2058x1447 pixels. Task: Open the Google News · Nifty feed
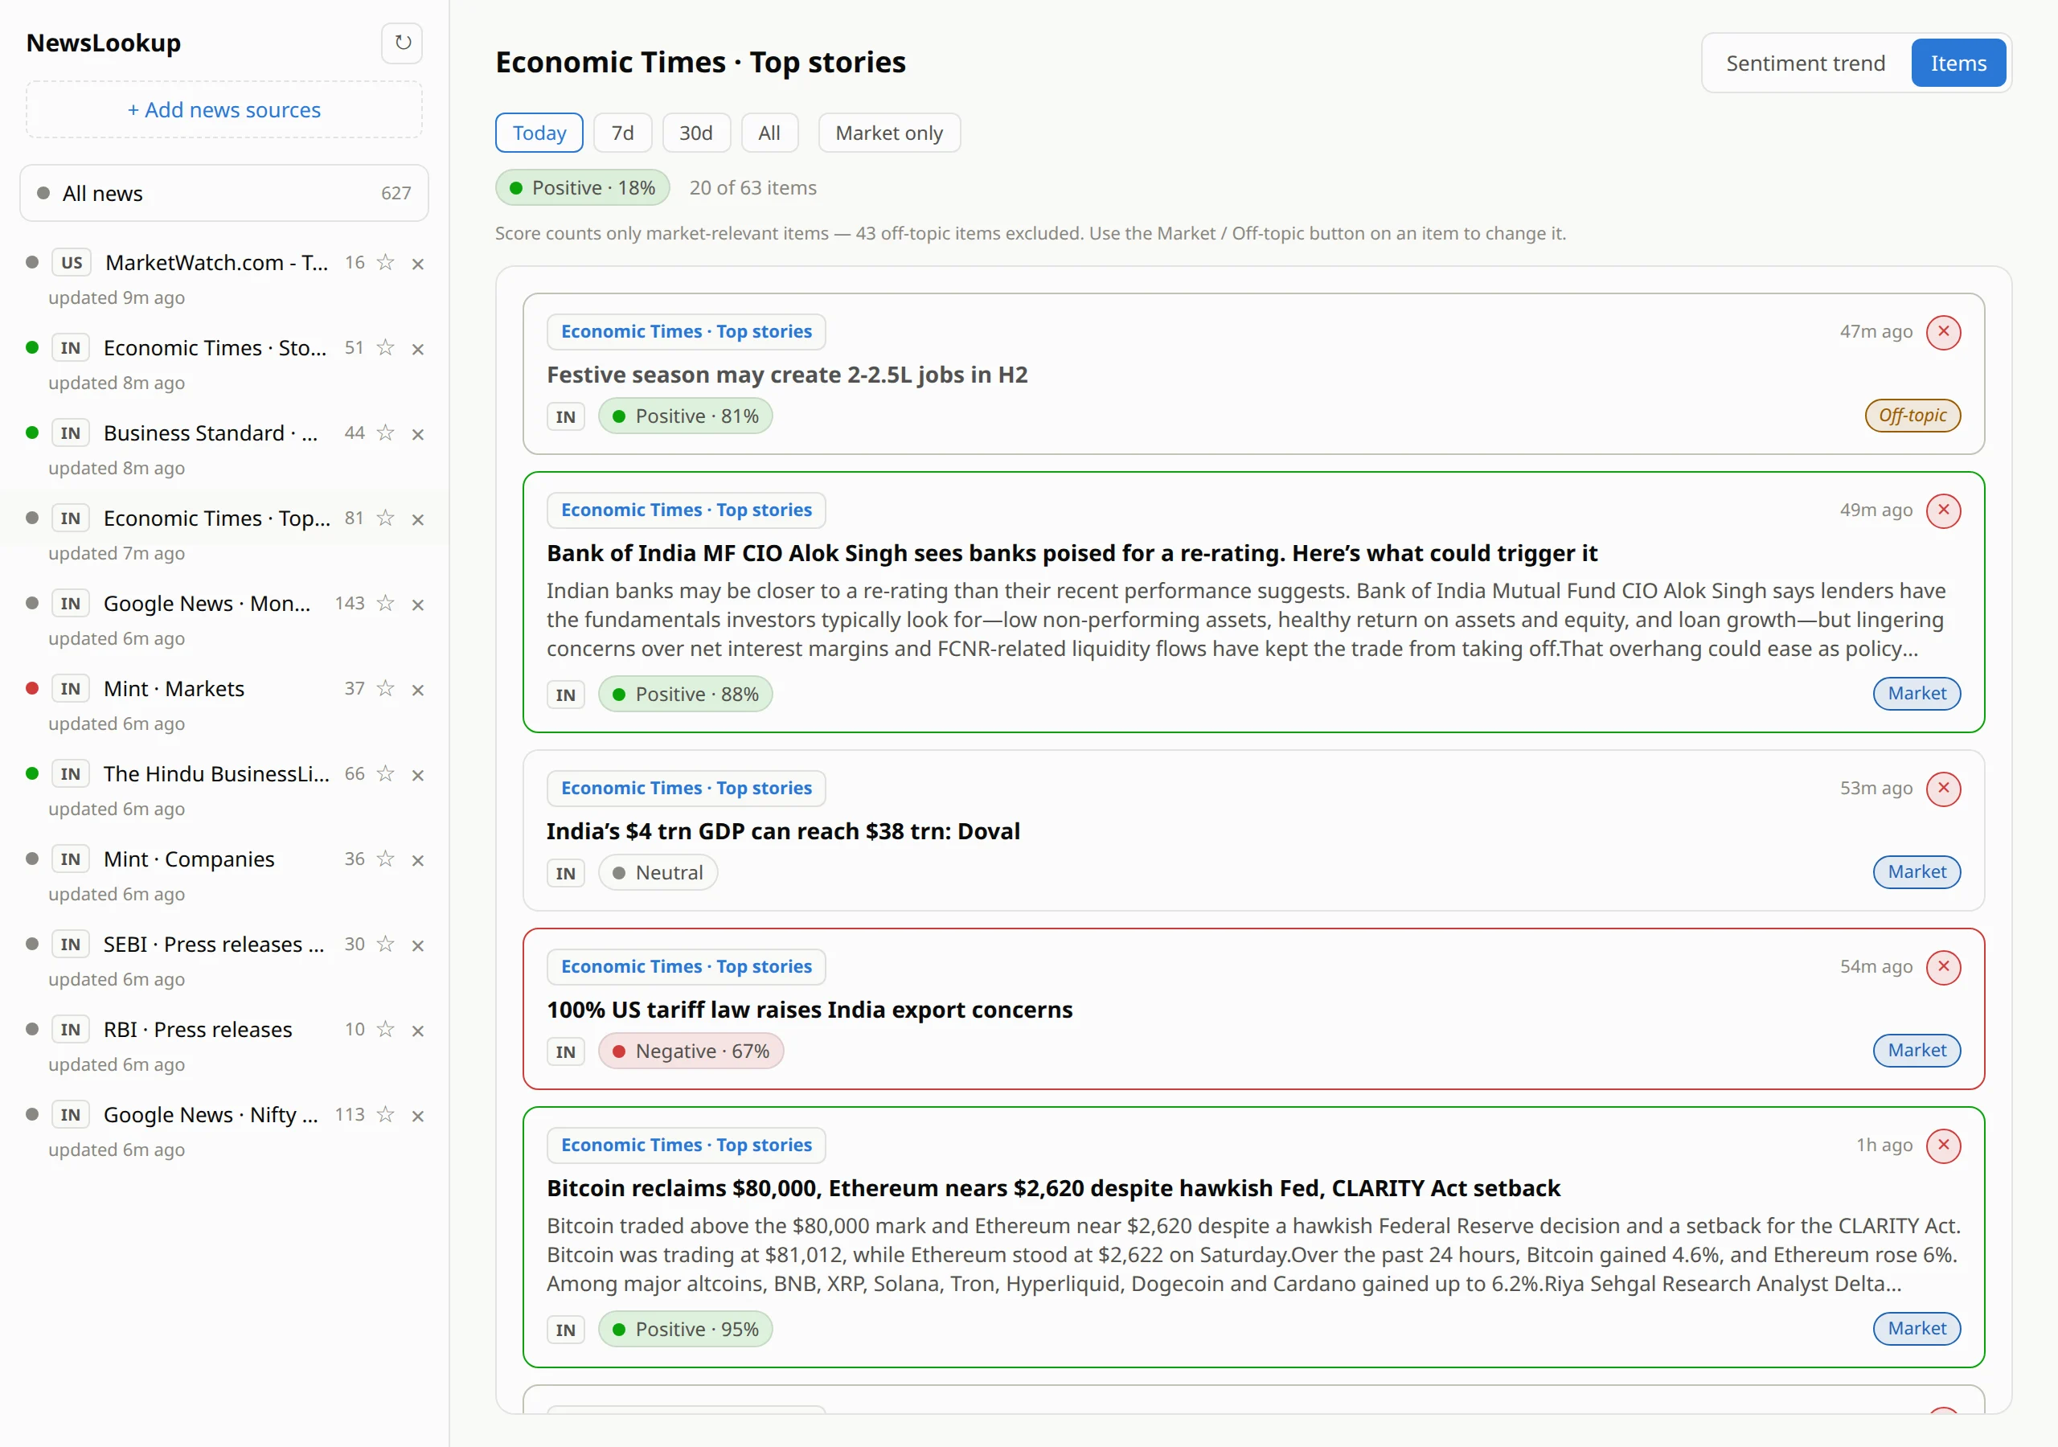(x=211, y=1113)
